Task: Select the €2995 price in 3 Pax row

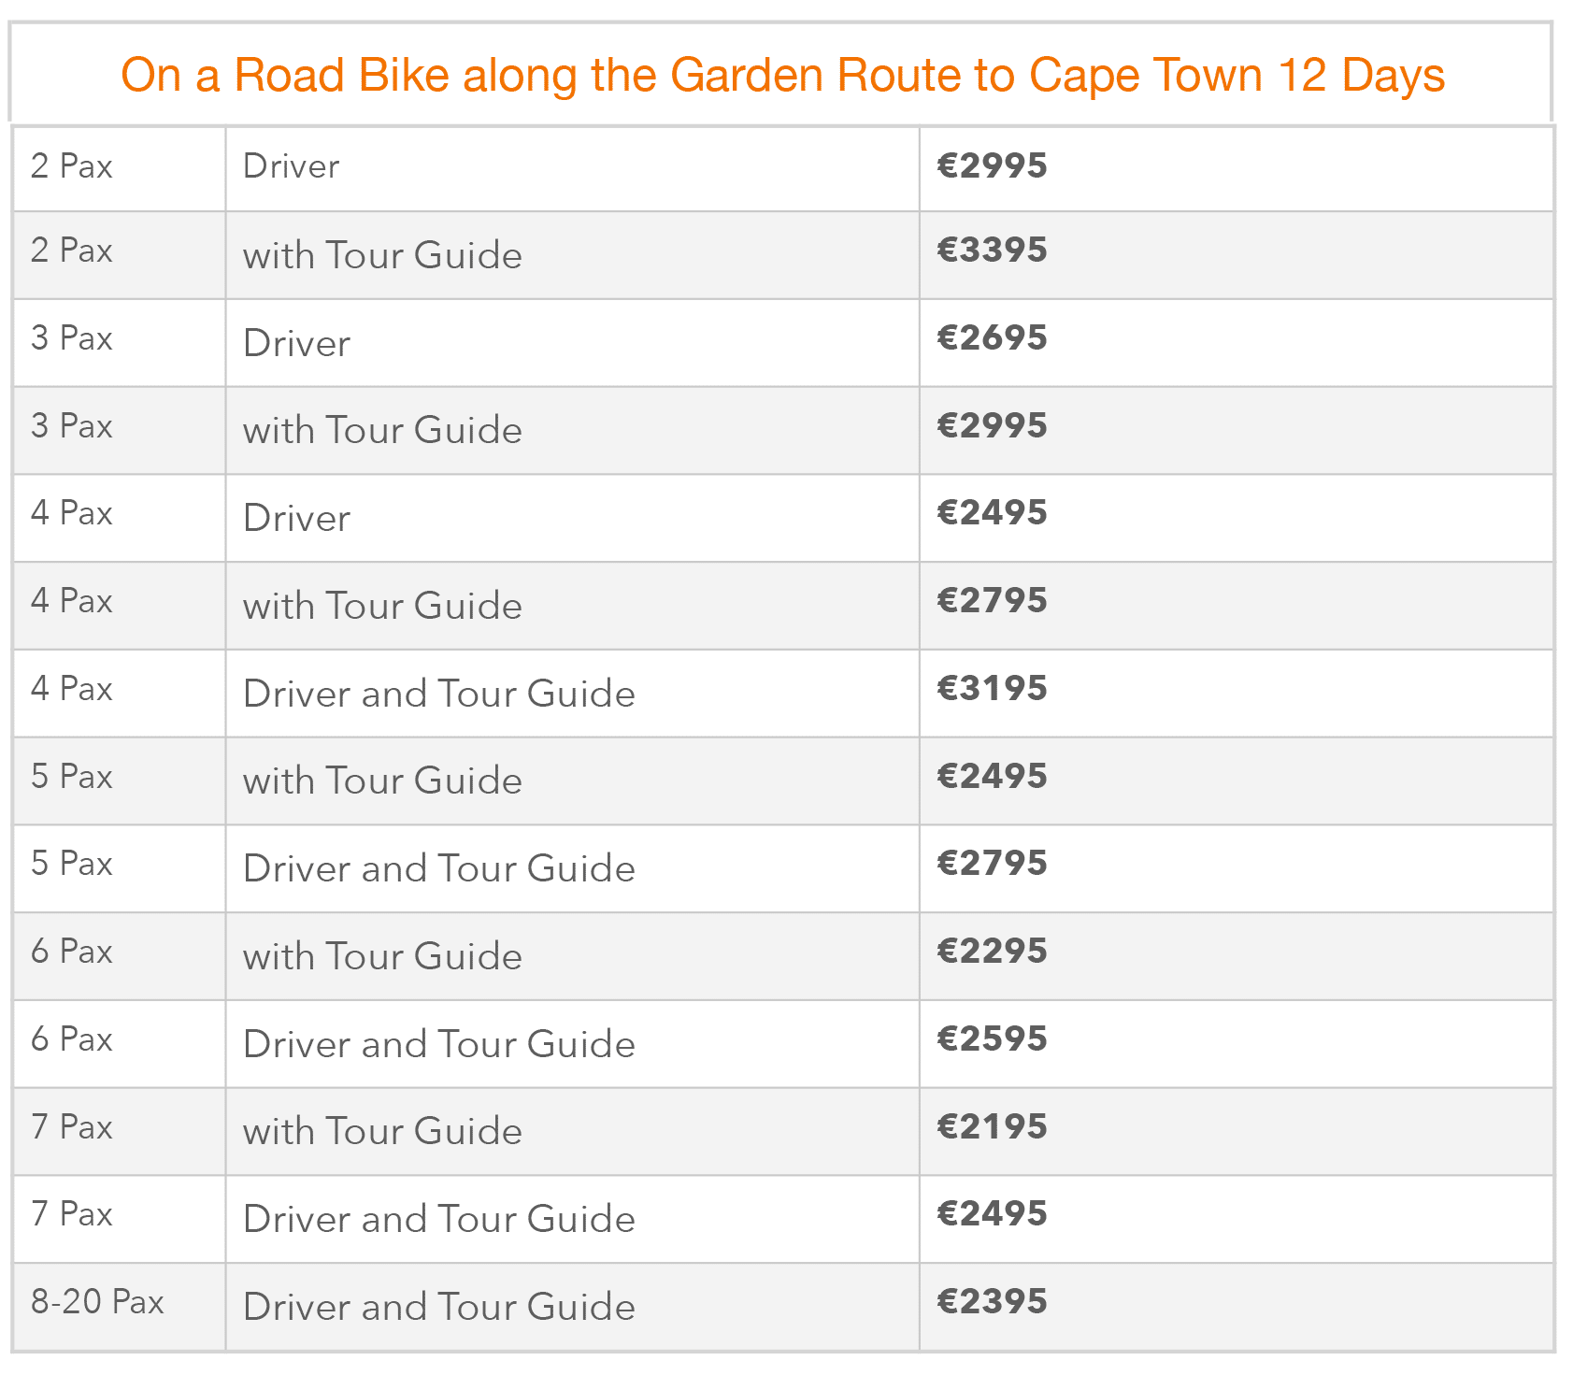Action: click(x=992, y=426)
